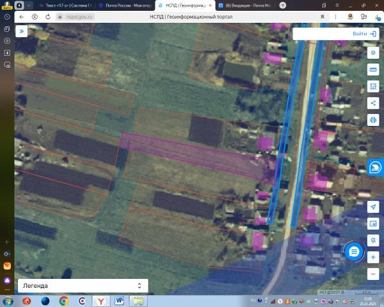
Task: Open the pinned tab counter button
Action: pos(19,5)
